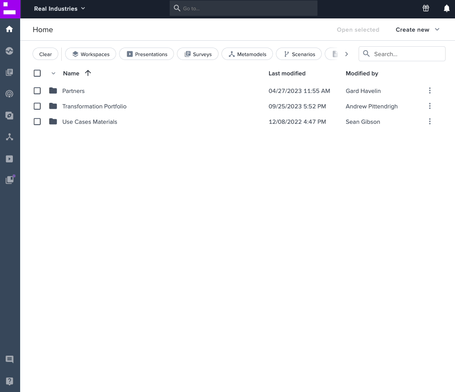
Task: Open the Home icon in sidebar
Action: [x=9, y=29]
